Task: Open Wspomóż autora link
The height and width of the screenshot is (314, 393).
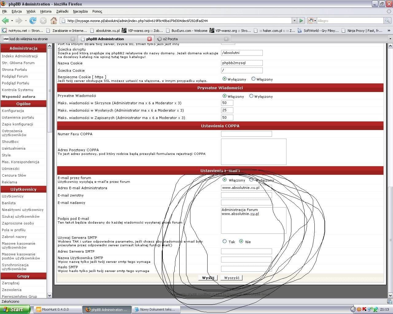Action: pos(18,97)
